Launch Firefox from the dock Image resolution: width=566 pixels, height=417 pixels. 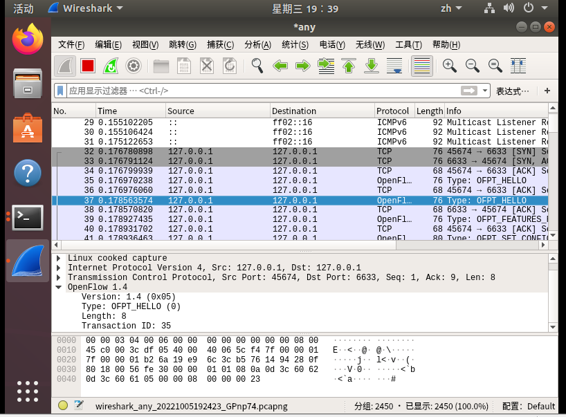(28, 39)
